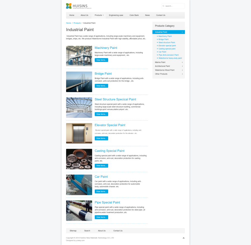Expand the Marine Paint category

(x=182, y=62)
